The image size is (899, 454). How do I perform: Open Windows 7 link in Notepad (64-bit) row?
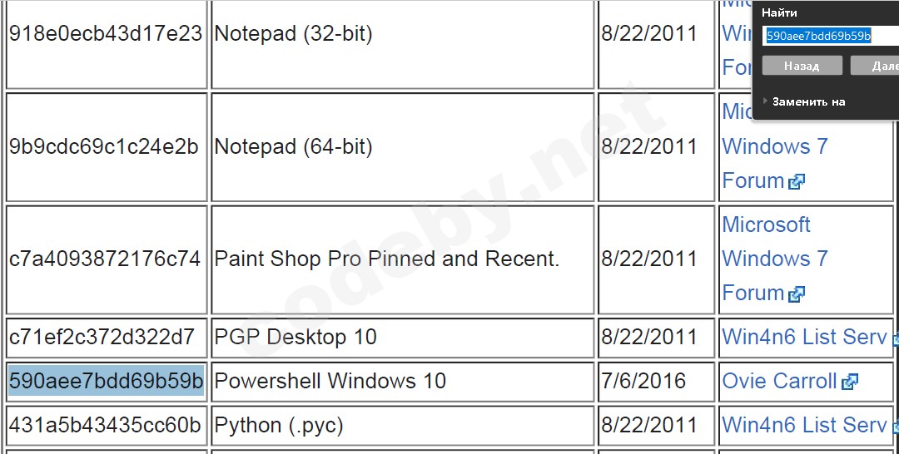774,146
